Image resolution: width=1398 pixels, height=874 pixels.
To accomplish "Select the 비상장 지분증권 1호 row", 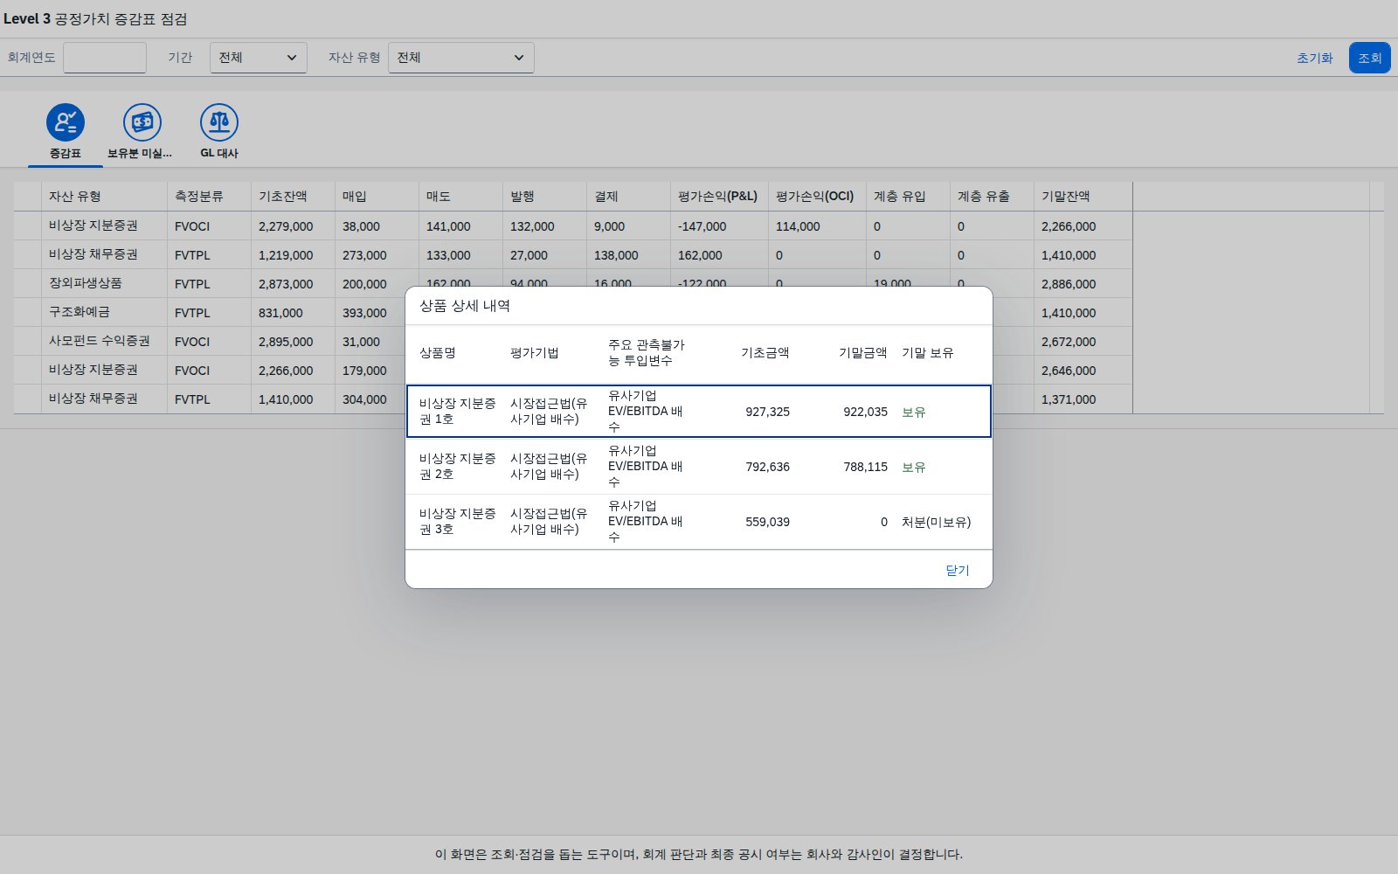I will tap(699, 411).
